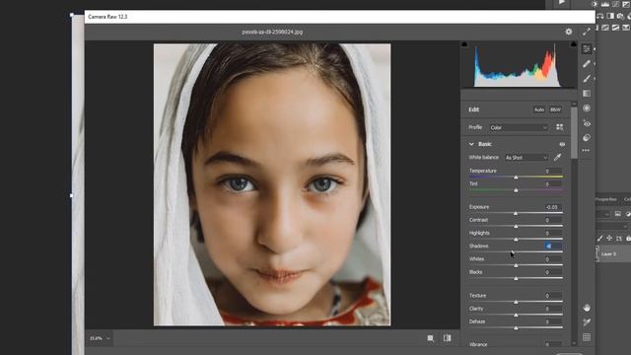Select the Hand tool in Camera Raw

587,308
